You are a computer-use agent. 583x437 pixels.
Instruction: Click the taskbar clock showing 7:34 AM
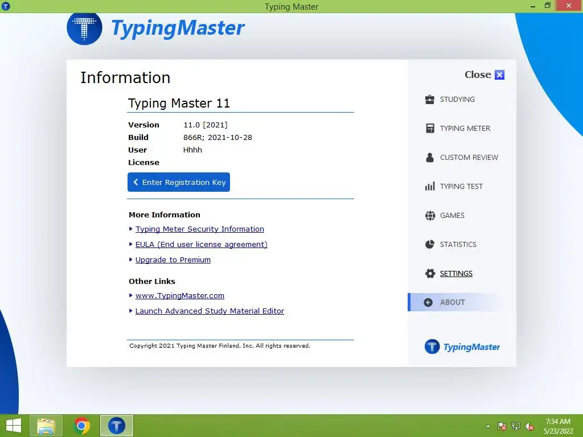tap(558, 422)
